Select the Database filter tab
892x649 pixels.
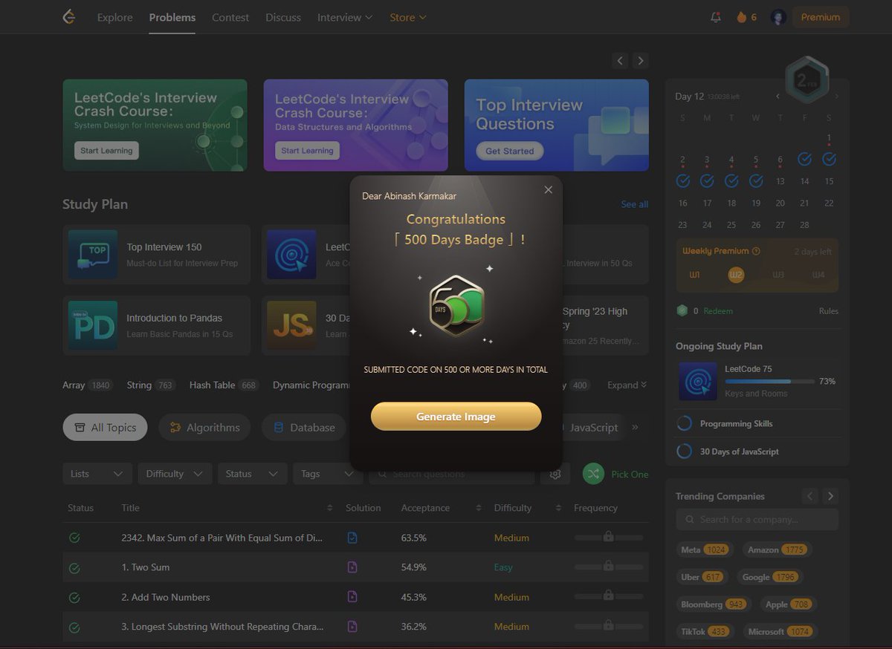tap(303, 427)
